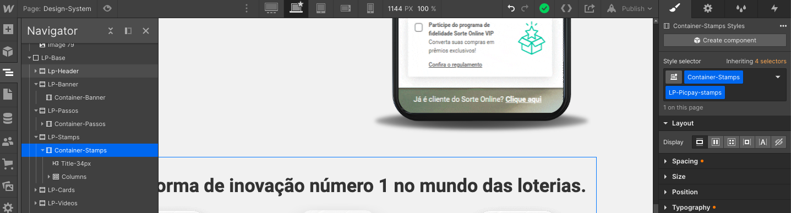Switch to the Style panel brush tab
The width and height of the screenshot is (791, 213).
tap(675, 8)
